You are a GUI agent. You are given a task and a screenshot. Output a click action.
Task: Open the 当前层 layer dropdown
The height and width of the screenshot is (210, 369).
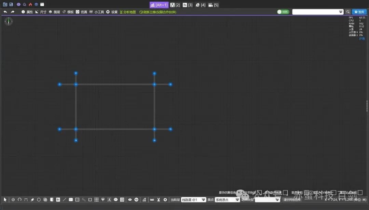click(x=193, y=200)
